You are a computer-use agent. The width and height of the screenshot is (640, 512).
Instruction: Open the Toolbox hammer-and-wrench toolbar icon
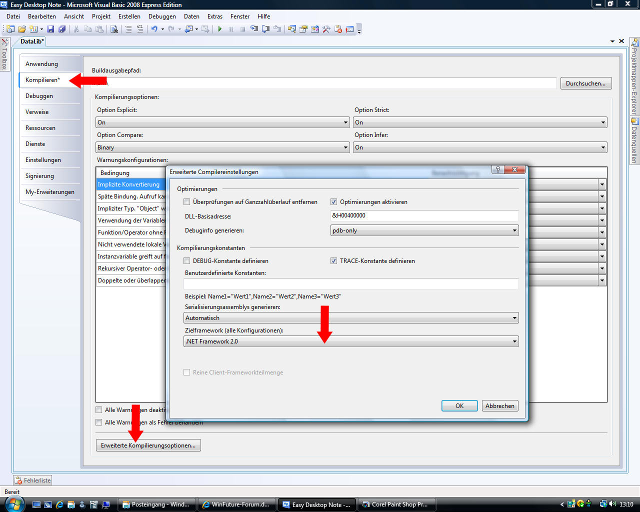[x=326, y=29]
